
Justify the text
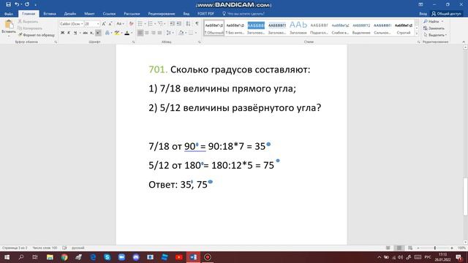[x=159, y=33]
